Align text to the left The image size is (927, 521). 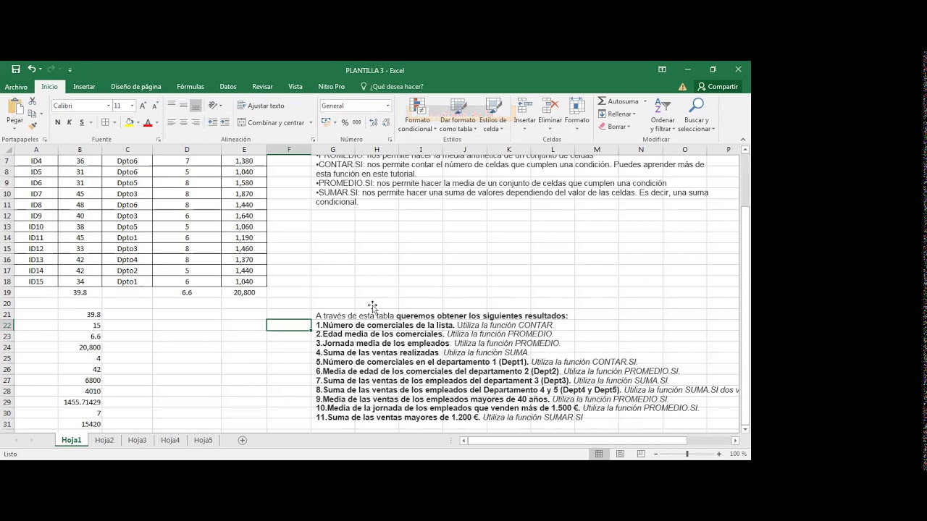[x=172, y=122]
